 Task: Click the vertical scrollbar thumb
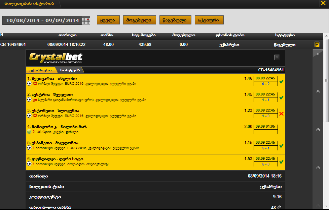(326, 80)
